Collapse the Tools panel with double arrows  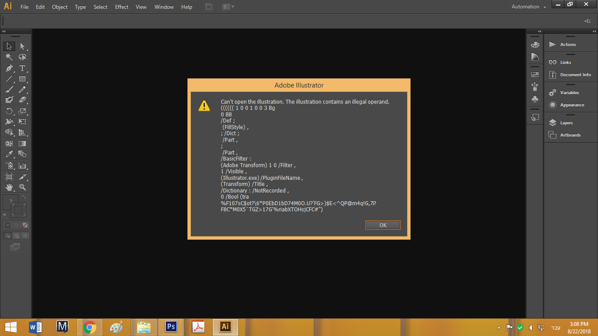point(4,31)
